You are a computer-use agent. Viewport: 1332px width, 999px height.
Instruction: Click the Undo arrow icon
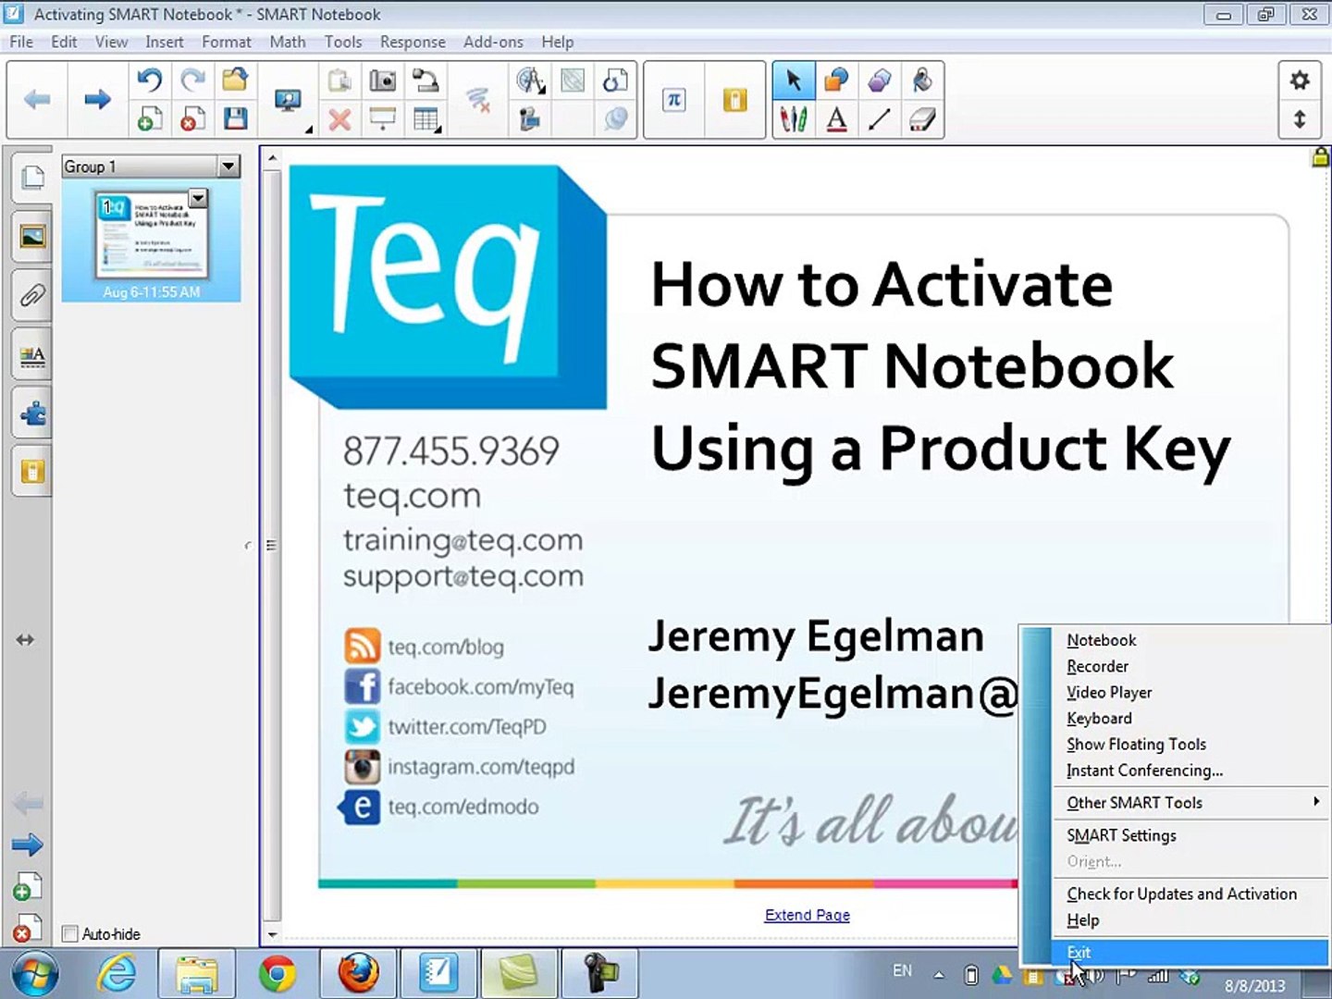click(x=149, y=80)
